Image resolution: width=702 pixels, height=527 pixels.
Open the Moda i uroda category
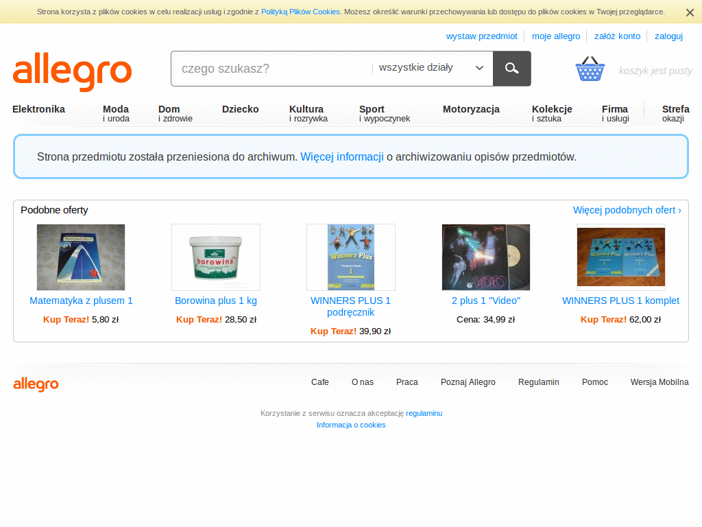(x=116, y=113)
